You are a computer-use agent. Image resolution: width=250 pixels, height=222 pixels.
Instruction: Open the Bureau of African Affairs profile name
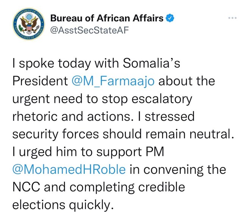(107, 18)
